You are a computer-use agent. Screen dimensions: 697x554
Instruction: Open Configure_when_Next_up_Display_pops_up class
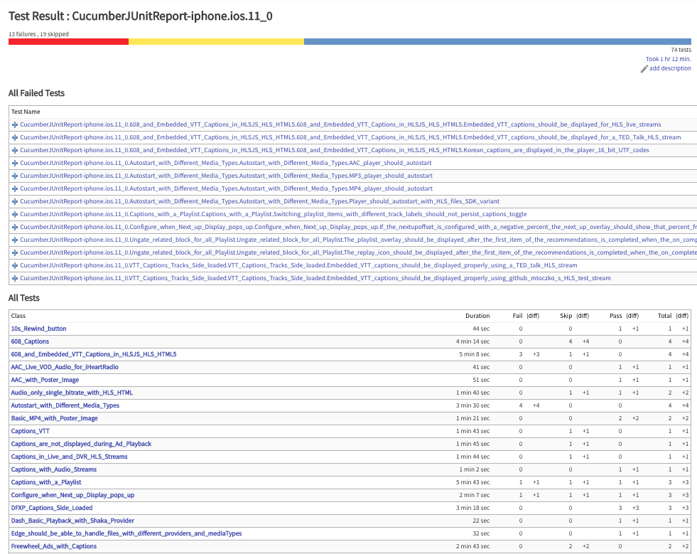[73, 496]
